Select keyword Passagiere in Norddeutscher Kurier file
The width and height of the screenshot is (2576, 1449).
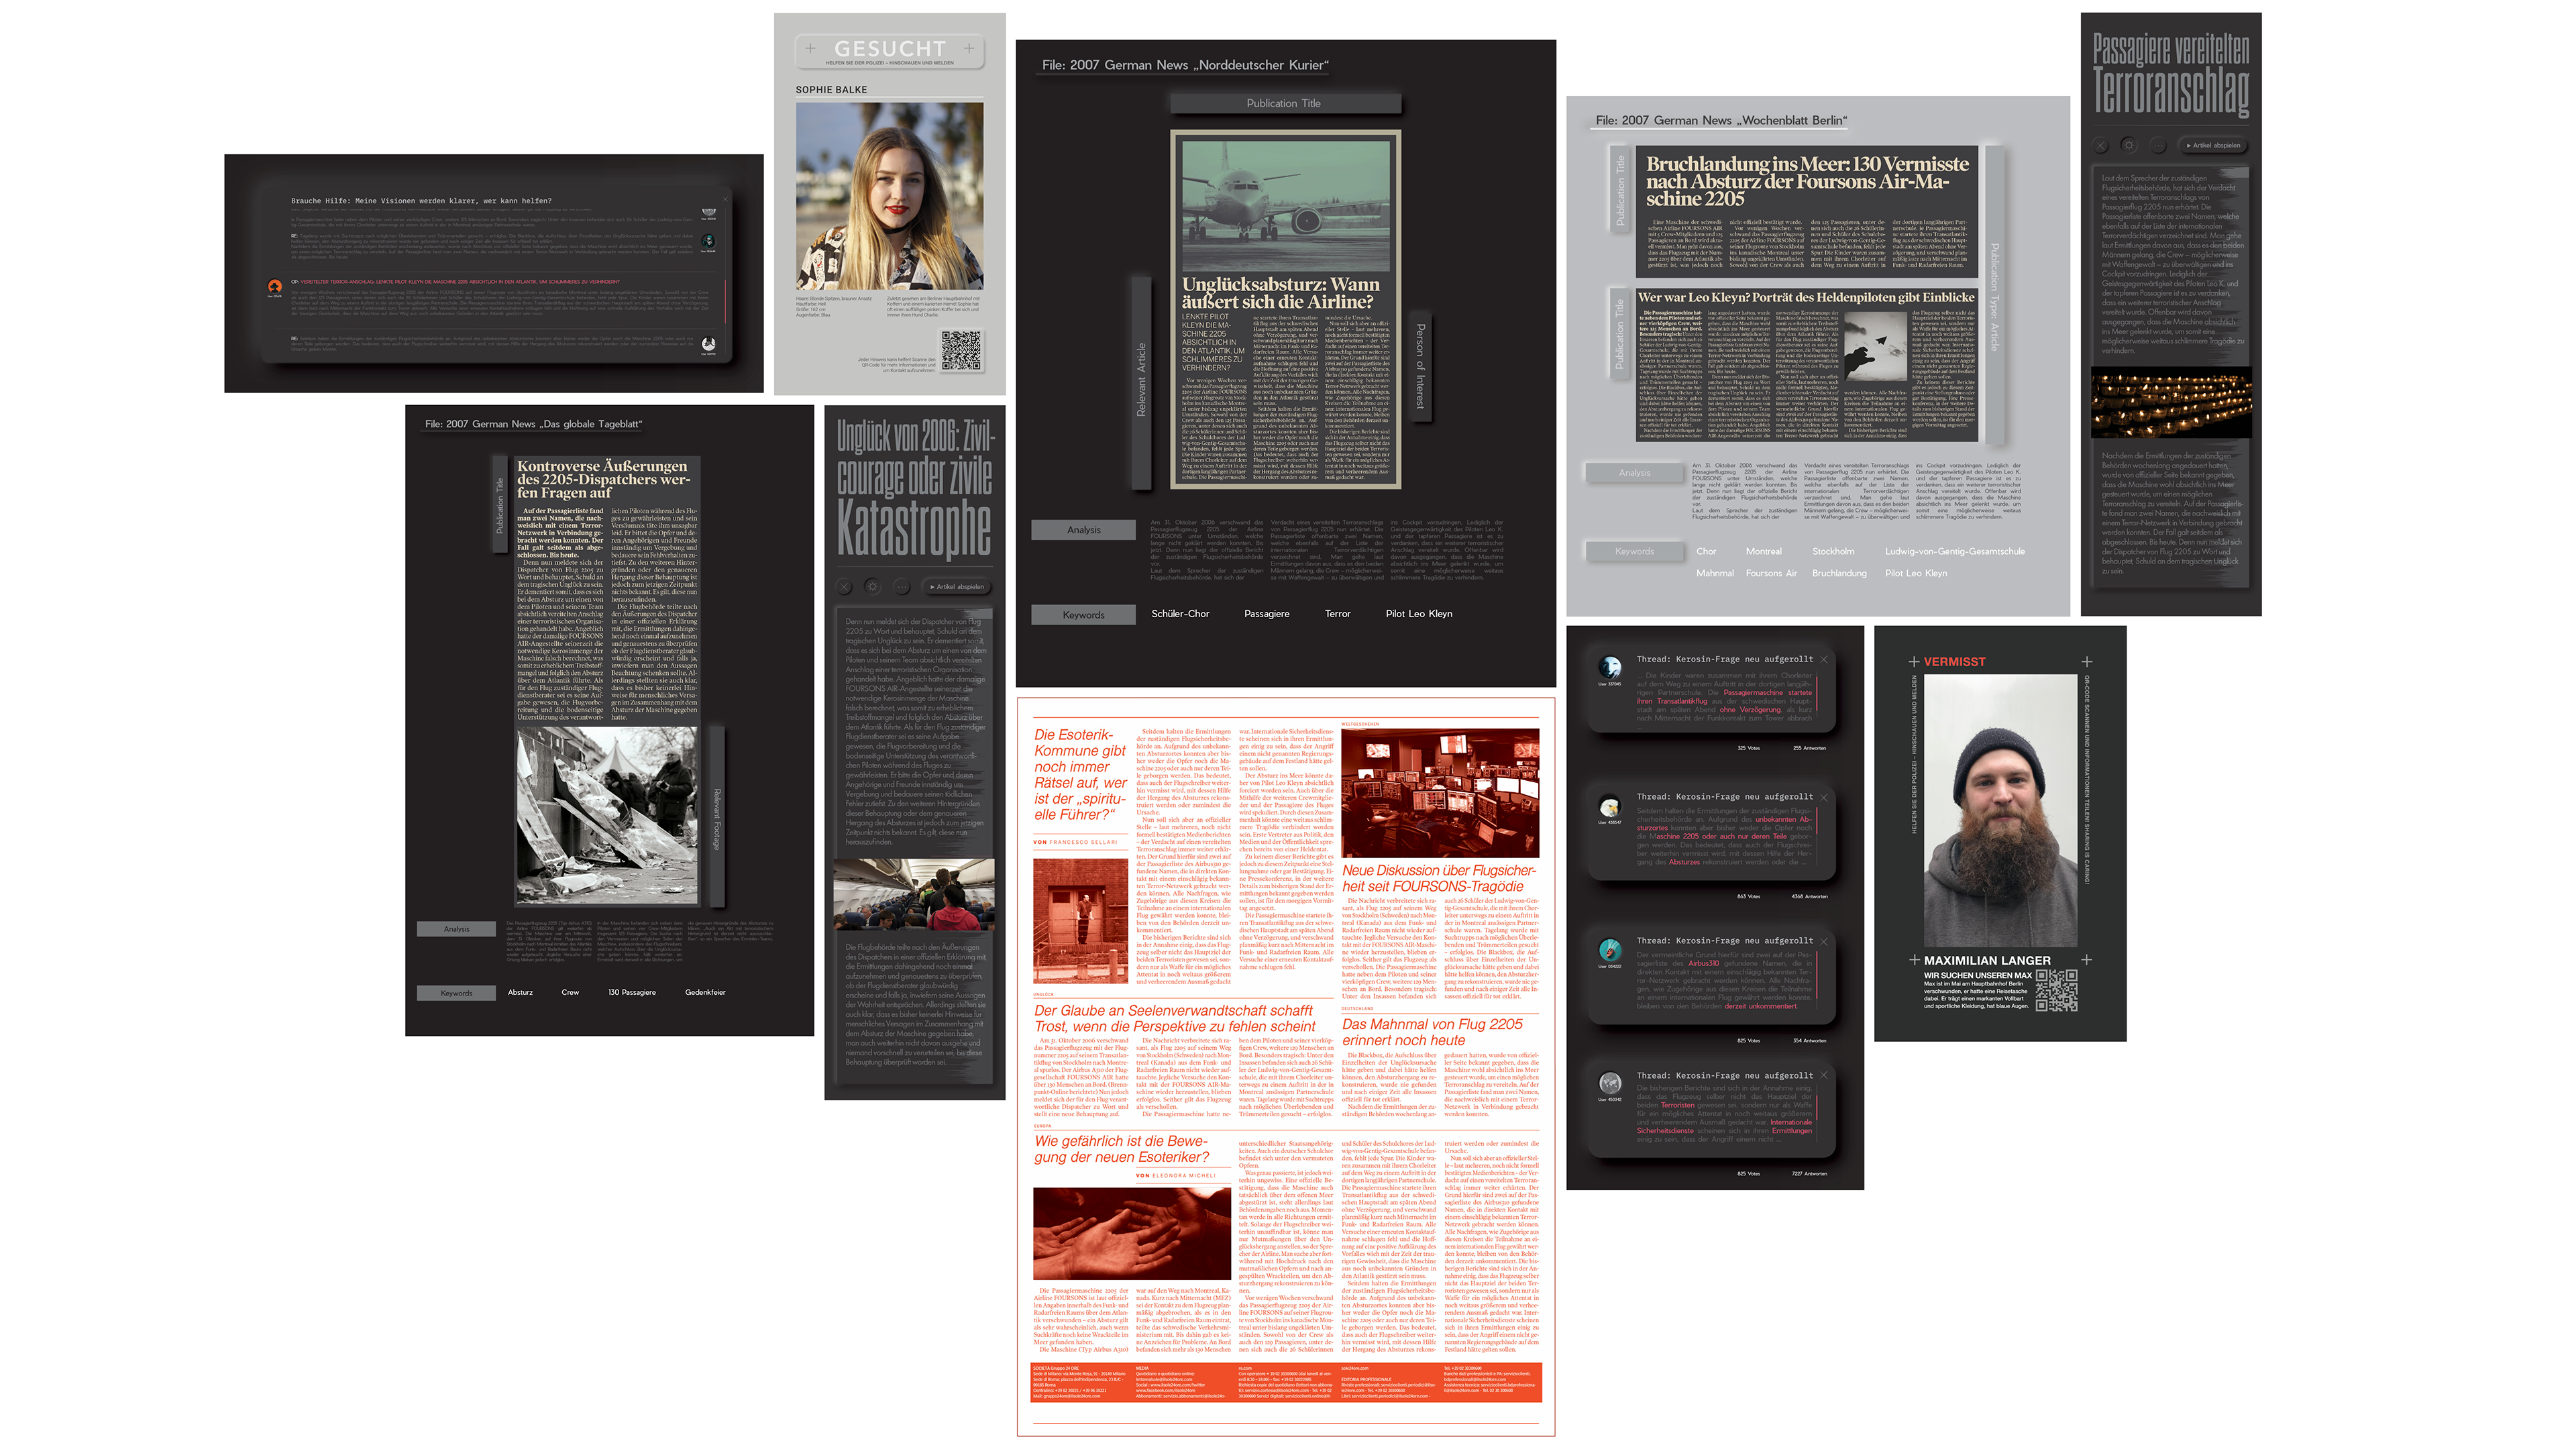click(1266, 614)
